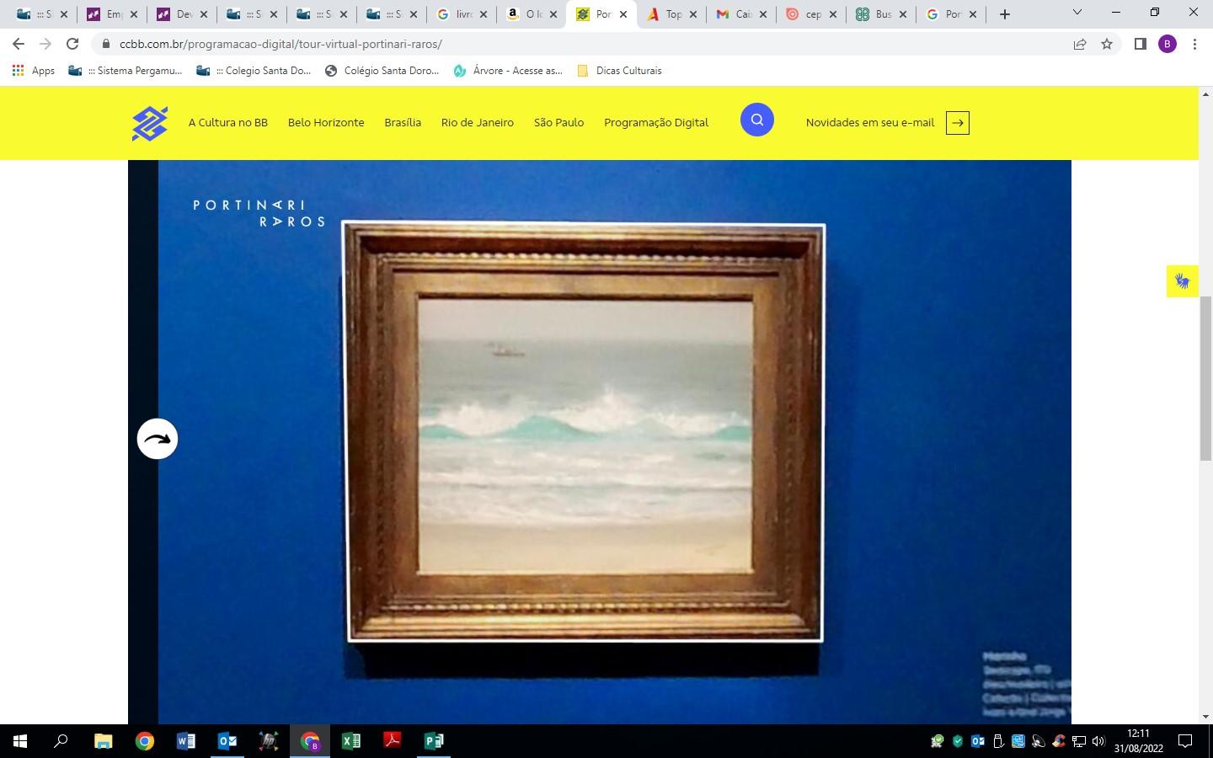Open the Chrome three-dot menu
Screen dimensions: 1213x758
click(x=1194, y=44)
